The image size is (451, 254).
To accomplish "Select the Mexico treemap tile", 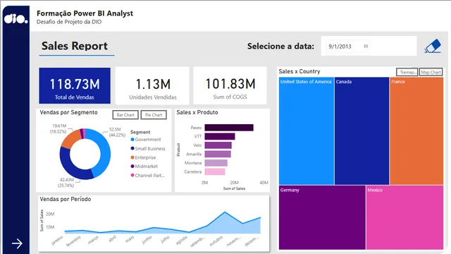I will 404,217.
